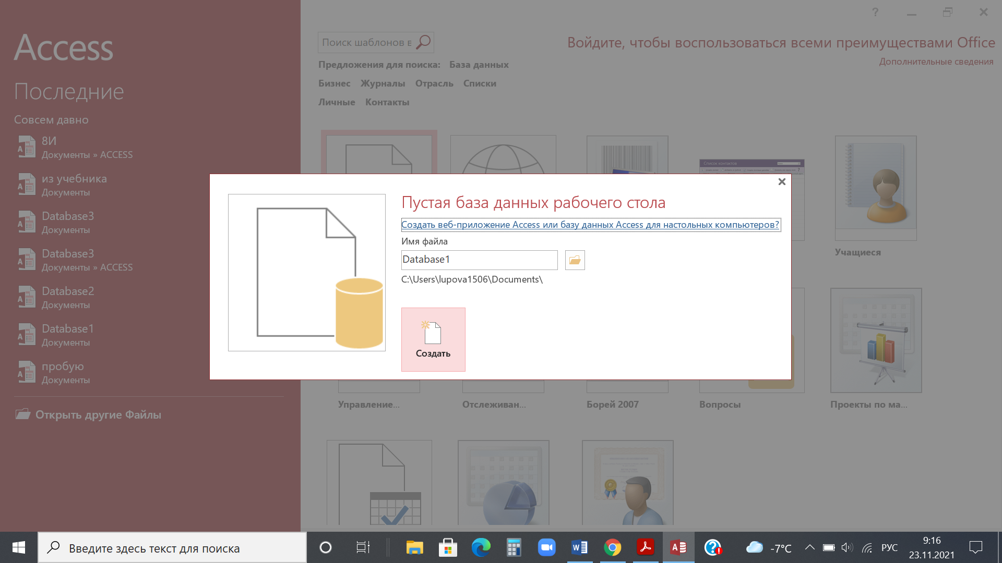Select the Контакты search suggestion
Viewport: 1002px width, 563px height.
[387, 102]
